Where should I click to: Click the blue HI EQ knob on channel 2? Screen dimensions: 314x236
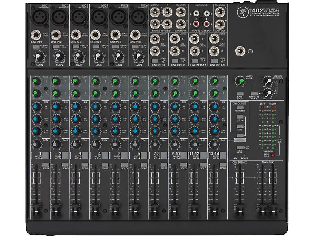point(56,106)
